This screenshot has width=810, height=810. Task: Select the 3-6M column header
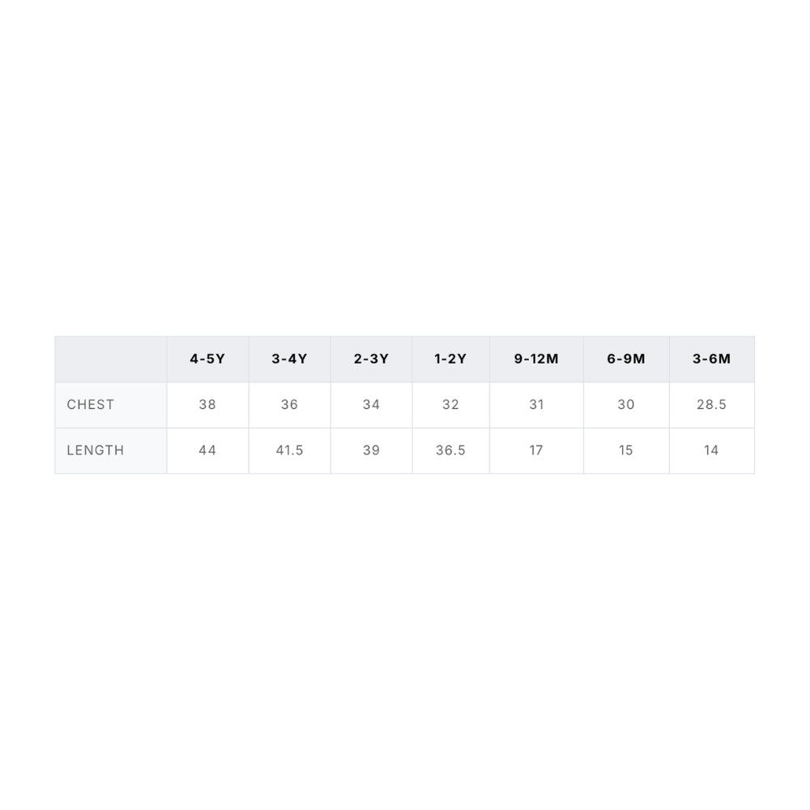(712, 359)
